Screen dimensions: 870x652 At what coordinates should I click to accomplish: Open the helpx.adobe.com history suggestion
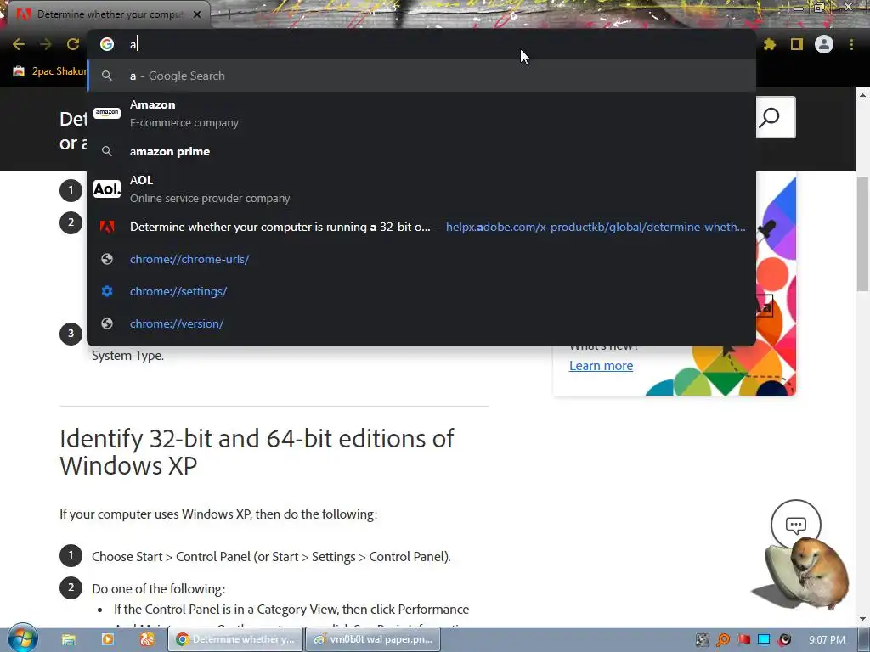pyautogui.click(x=421, y=227)
